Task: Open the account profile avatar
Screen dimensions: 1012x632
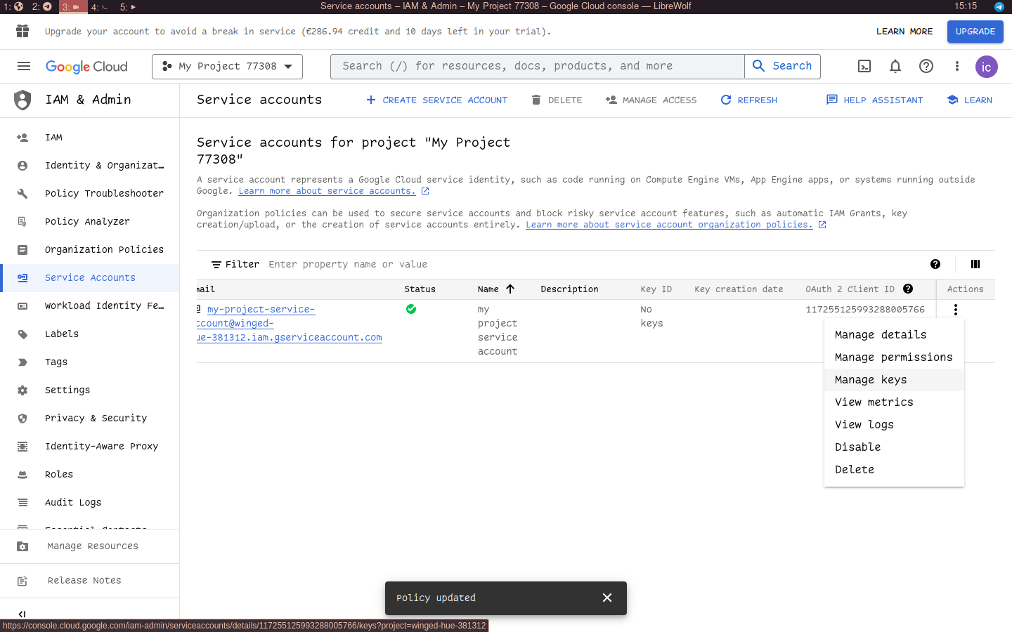Action: point(986,66)
